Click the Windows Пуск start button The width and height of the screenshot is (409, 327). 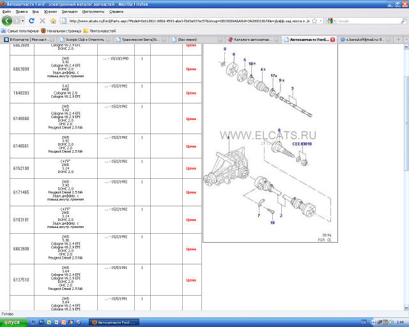point(12,323)
